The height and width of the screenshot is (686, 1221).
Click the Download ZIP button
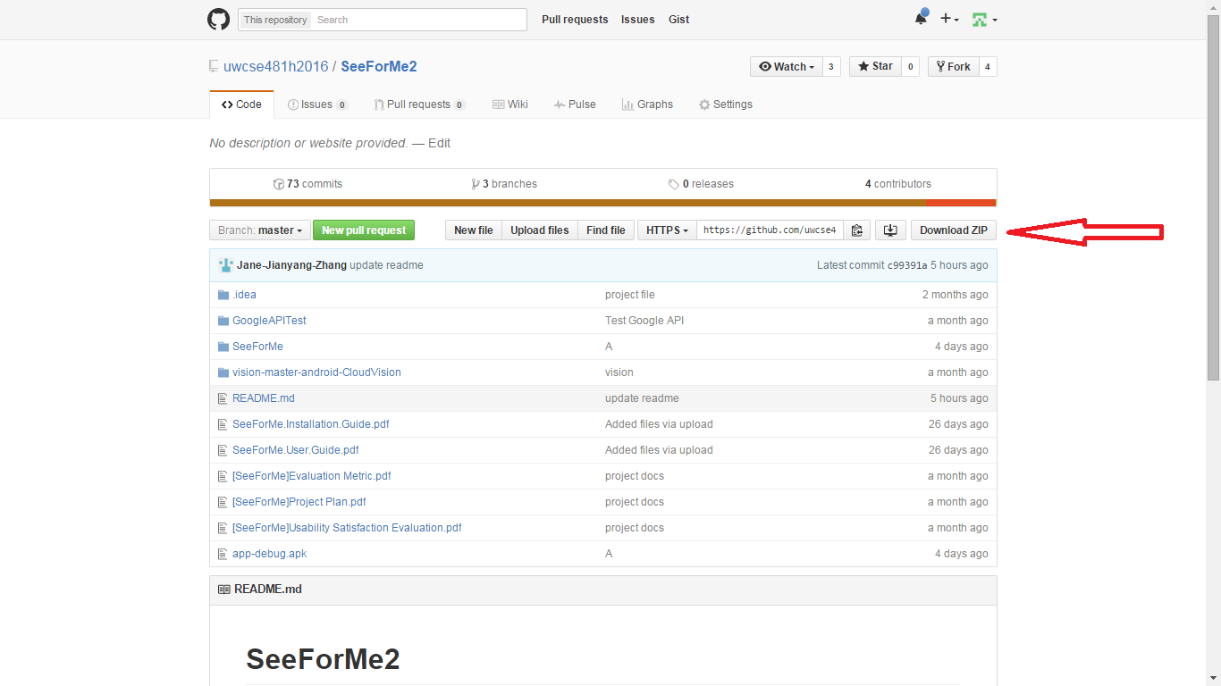click(x=954, y=230)
